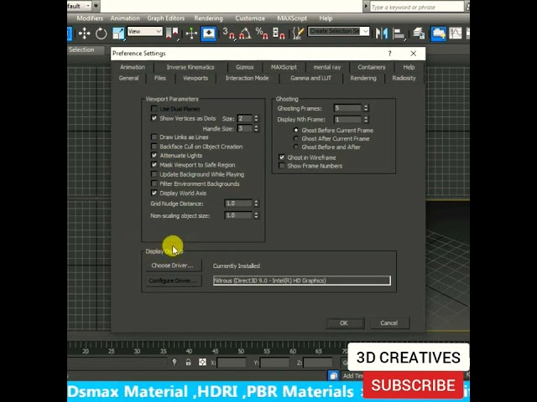The width and height of the screenshot is (537, 402).
Task: Click the currently installed driver field
Action: 302,281
